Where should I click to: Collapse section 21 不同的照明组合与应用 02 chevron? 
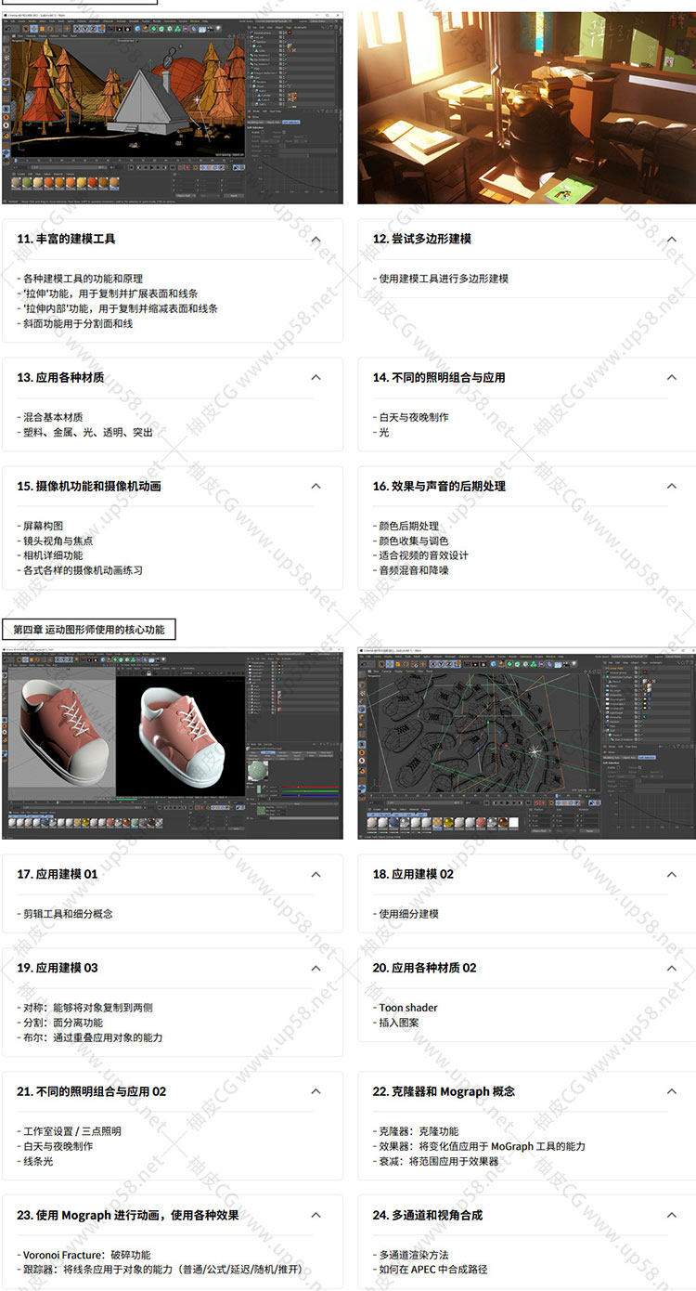[x=316, y=1092]
